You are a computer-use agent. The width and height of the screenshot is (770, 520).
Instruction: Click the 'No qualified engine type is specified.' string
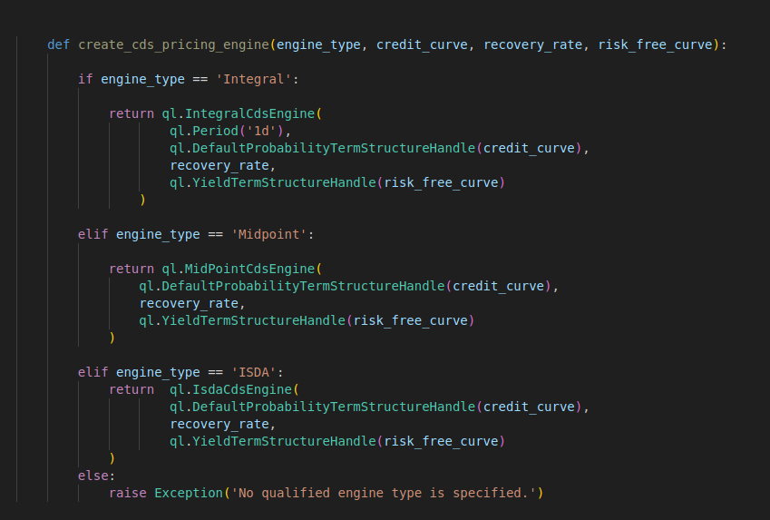384,493
